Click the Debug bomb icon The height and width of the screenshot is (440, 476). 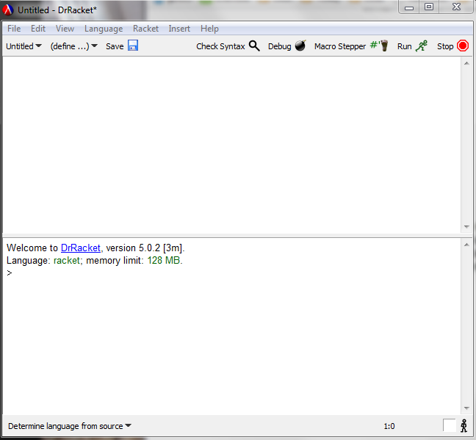click(x=300, y=46)
